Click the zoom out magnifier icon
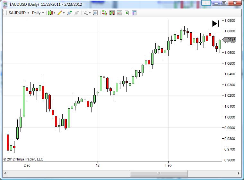Screen dimensions: 244x180 76,13
